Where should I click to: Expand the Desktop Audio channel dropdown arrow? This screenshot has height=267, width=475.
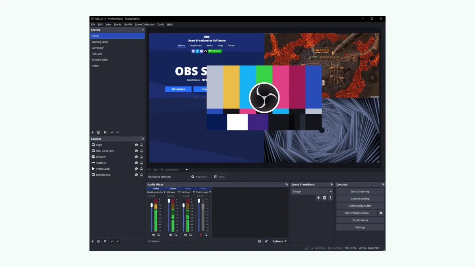pyautogui.click(x=164, y=192)
